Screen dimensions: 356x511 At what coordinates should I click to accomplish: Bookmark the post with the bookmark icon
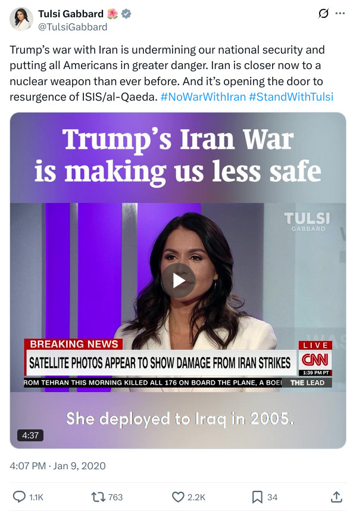257,497
